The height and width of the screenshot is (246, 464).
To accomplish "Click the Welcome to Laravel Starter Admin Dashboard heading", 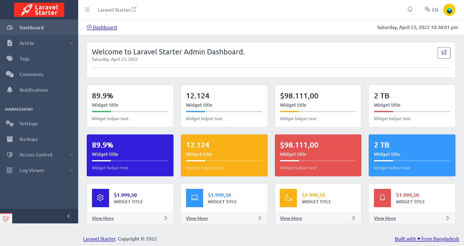I will tap(168, 52).
